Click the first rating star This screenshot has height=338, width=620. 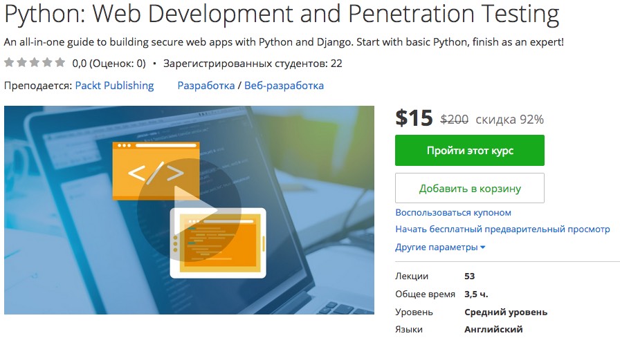click(x=9, y=63)
